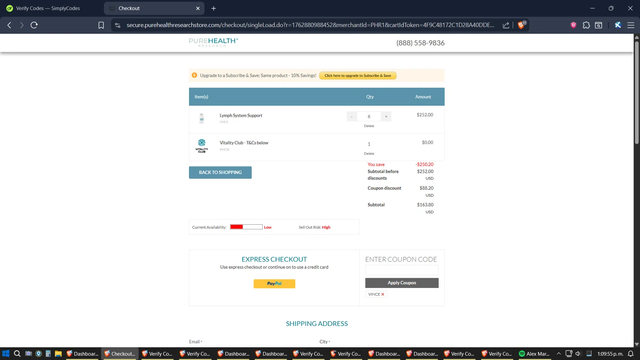
Task: Click the coupon code input field
Action: (402, 270)
